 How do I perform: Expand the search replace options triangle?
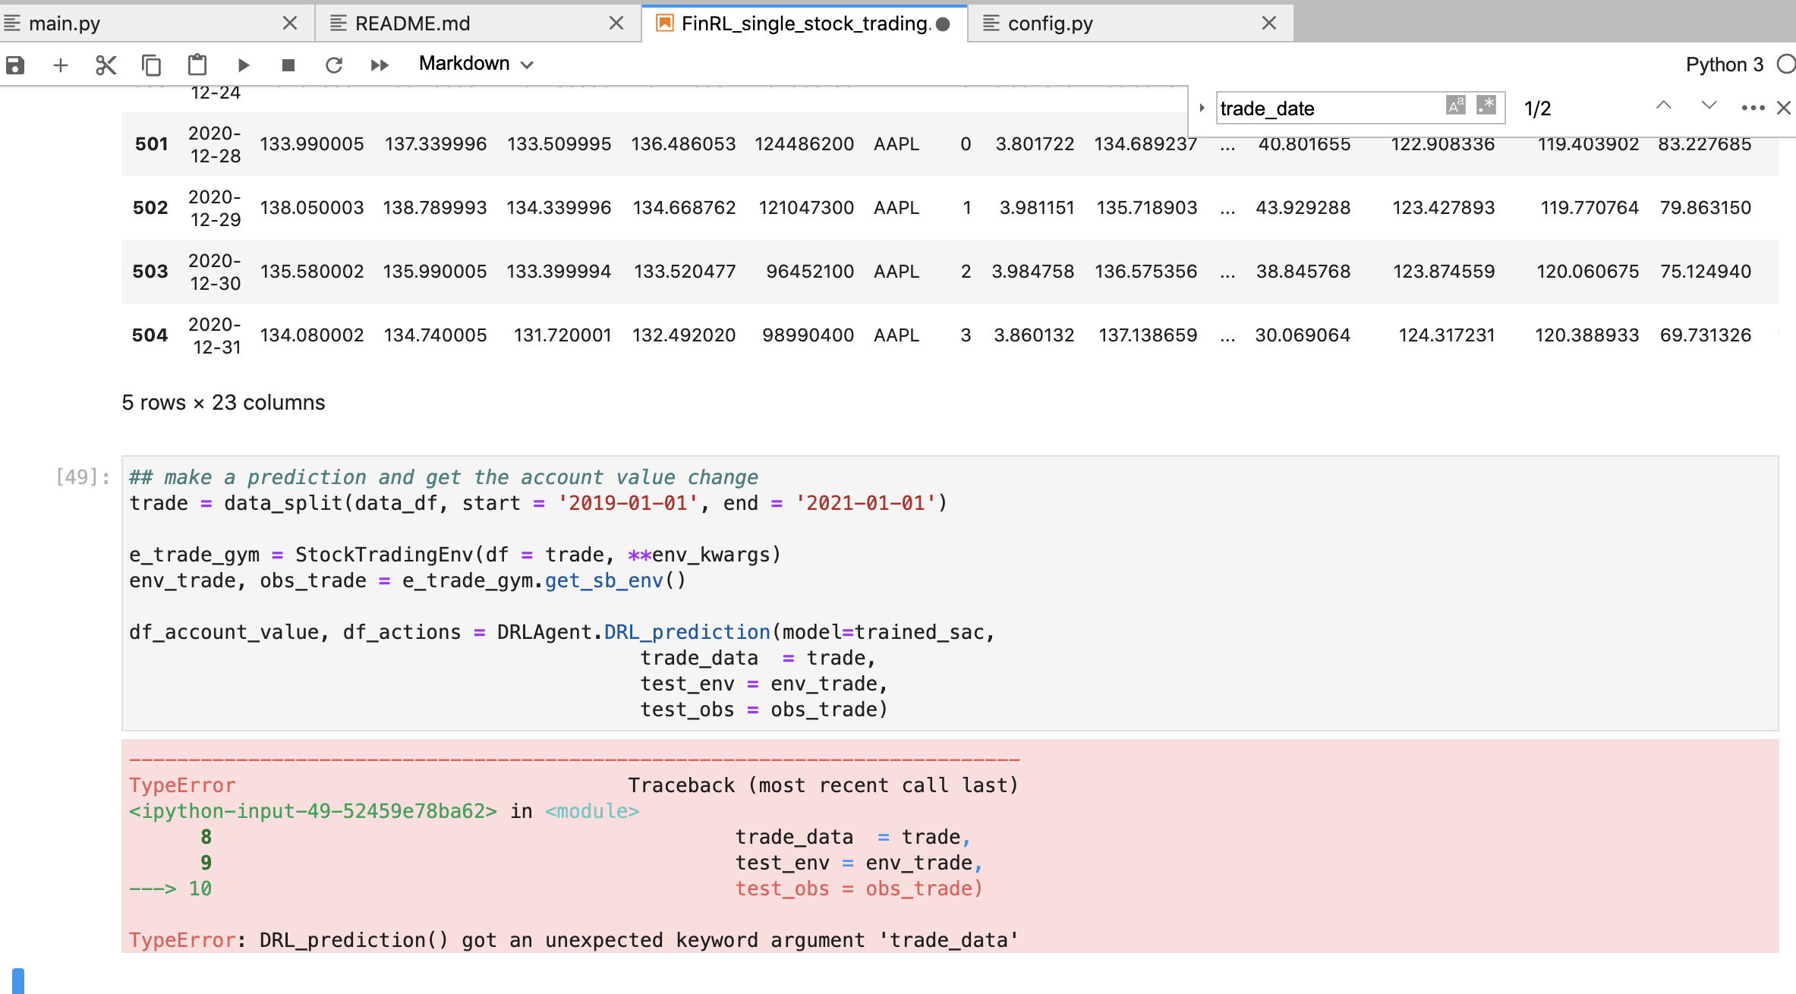[1202, 108]
